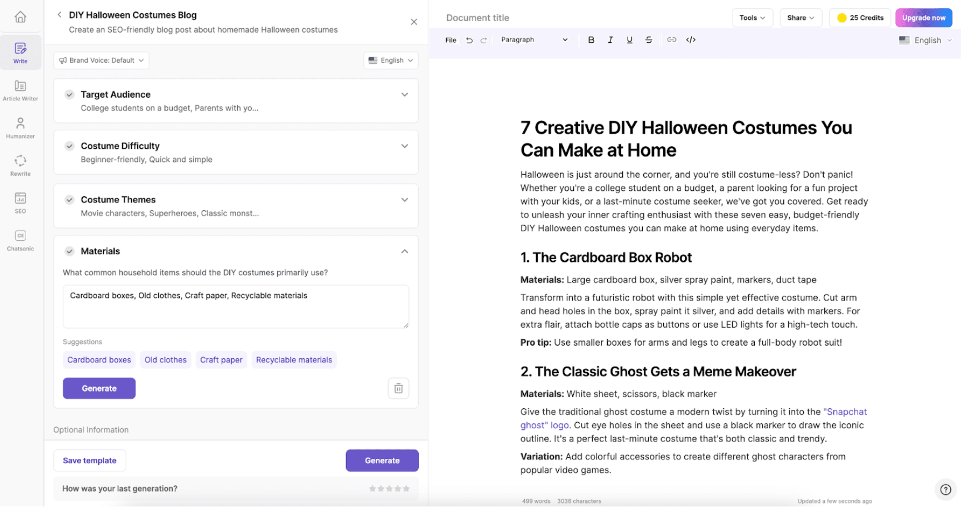Collapse the Materials section
This screenshot has height=507, width=961.
click(x=405, y=251)
